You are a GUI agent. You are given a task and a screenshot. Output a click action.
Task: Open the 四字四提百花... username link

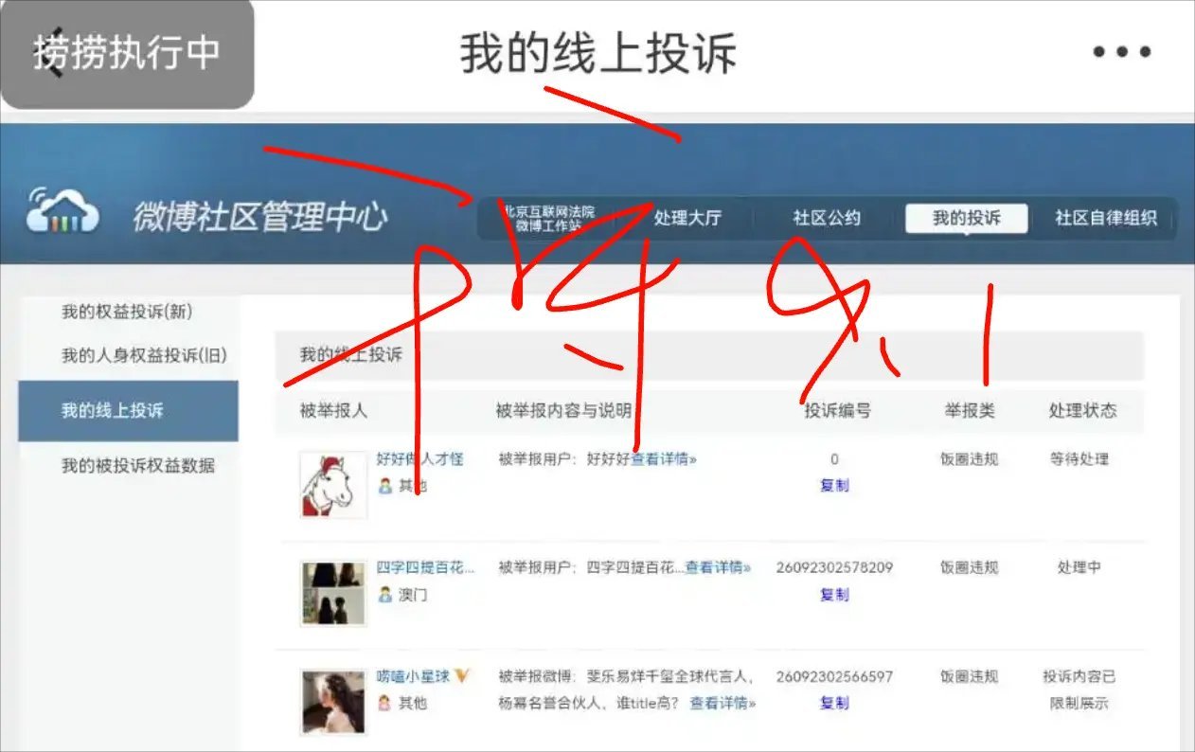point(425,568)
